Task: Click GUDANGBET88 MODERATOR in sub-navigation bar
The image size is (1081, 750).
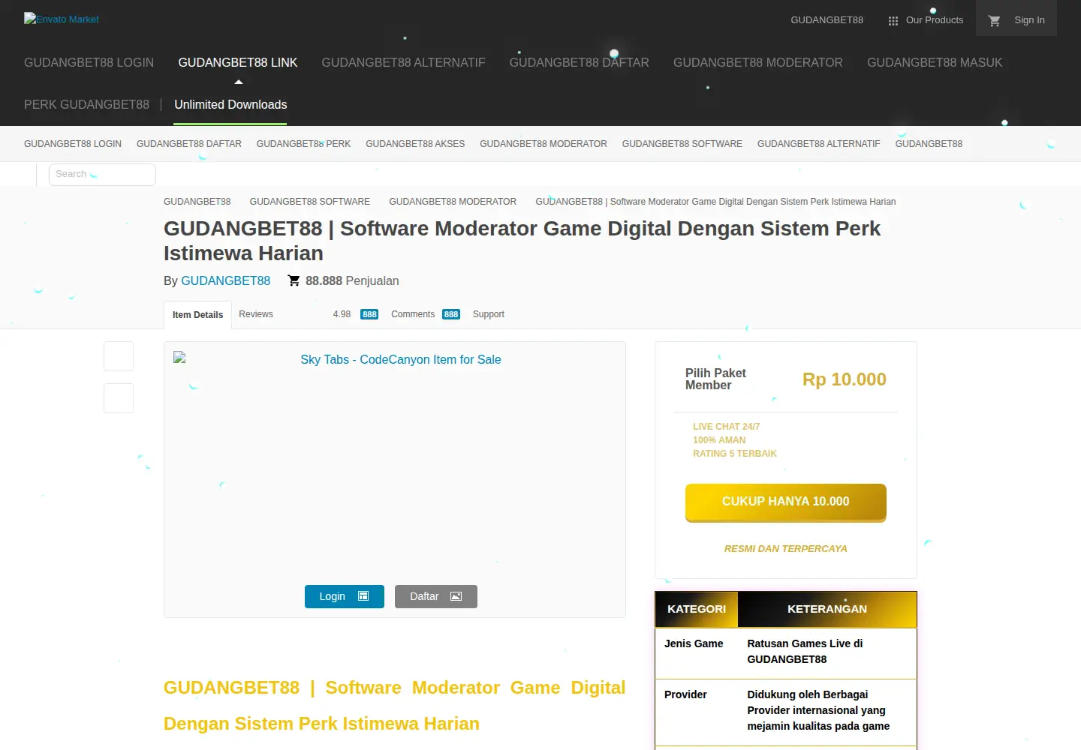Action: pos(544,144)
